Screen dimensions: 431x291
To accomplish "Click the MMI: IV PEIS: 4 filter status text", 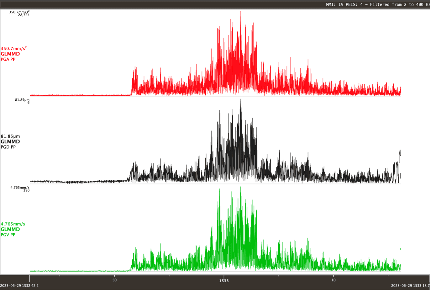I will pos(378,4).
